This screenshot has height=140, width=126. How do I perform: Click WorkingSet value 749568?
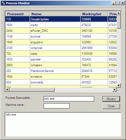pyautogui.click(x=94, y=36)
